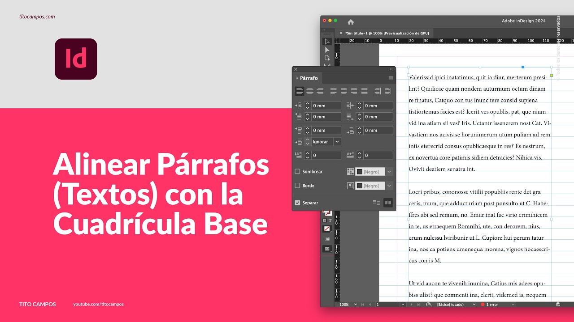This screenshot has height=322, width=574.
Task: Click Justify with last line centered
Action: [344, 91]
